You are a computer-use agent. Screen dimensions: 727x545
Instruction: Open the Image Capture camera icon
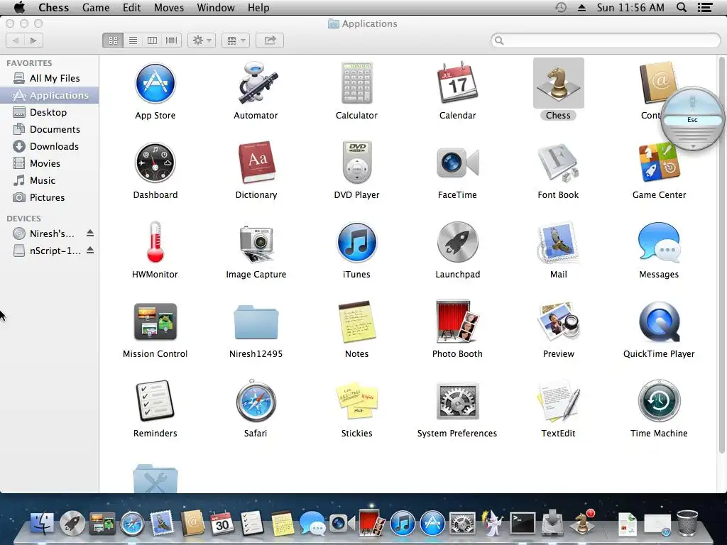tap(256, 243)
